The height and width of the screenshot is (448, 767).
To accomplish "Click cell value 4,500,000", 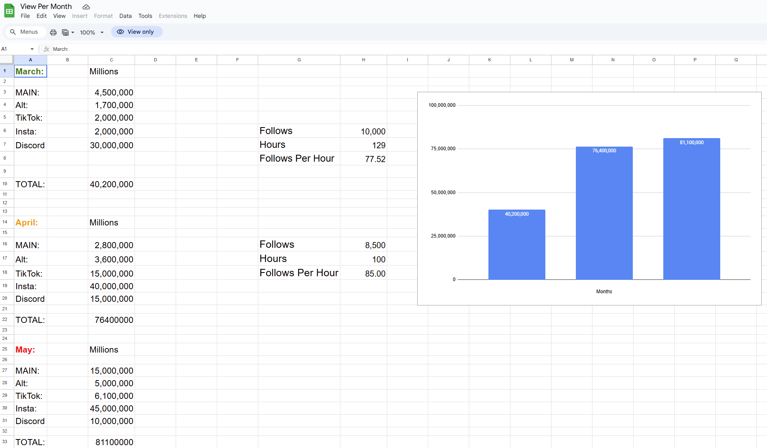I will (111, 93).
